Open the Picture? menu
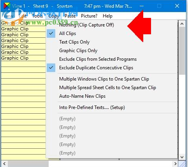Screen dimensions: 188x167 89,16
